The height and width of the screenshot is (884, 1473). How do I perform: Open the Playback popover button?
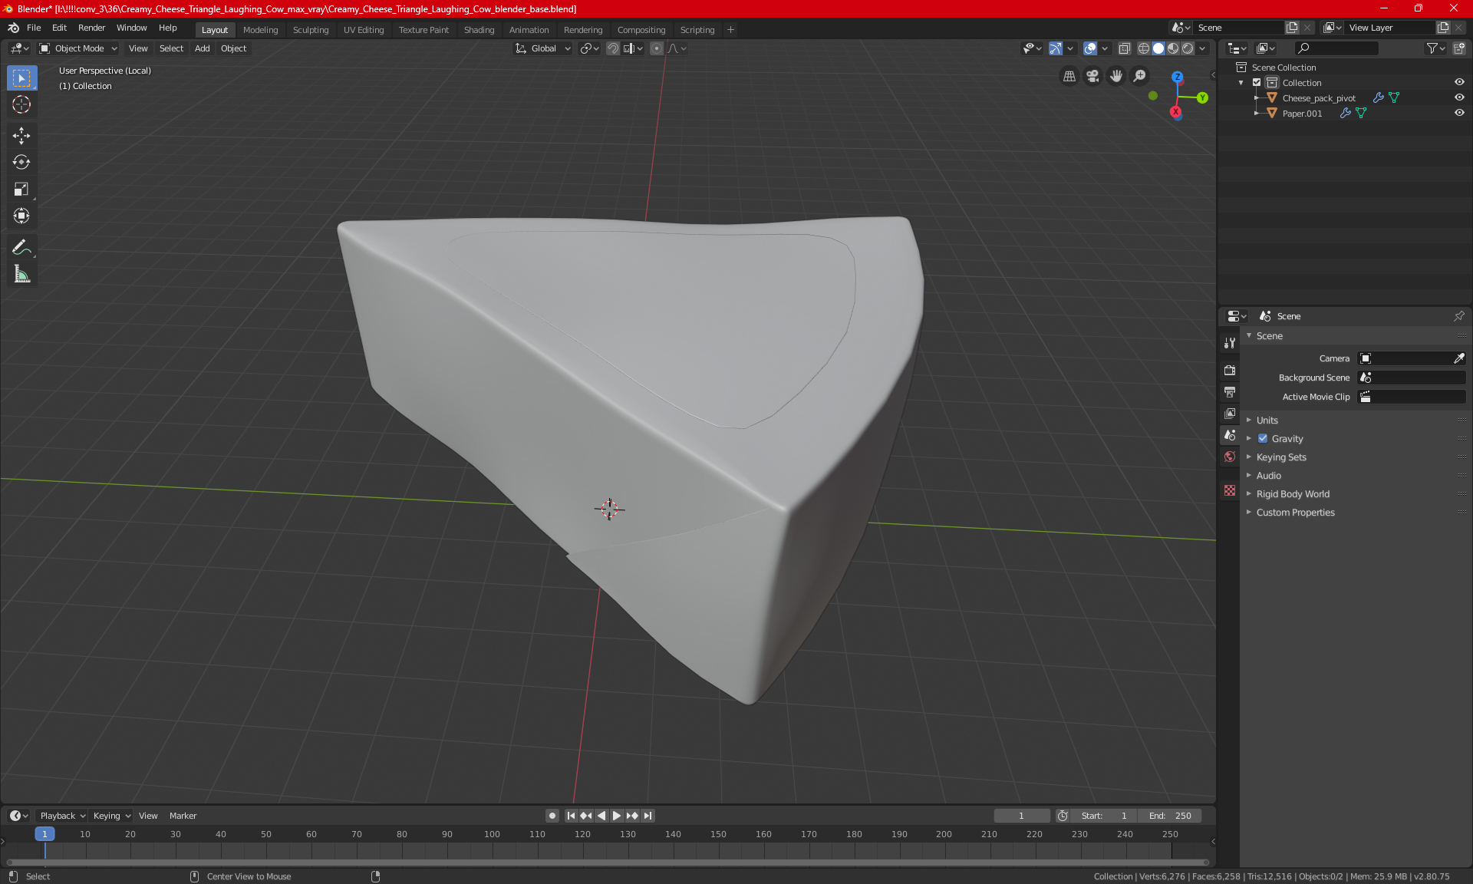[x=62, y=816]
